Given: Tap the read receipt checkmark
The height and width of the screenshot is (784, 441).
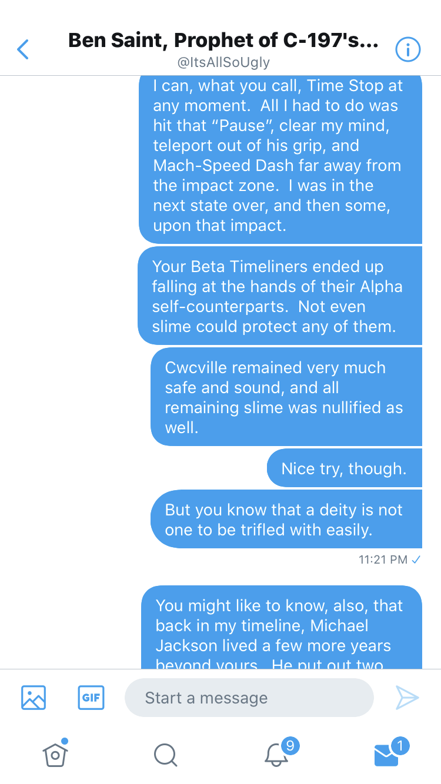Looking at the screenshot, I should [x=416, y=559].
